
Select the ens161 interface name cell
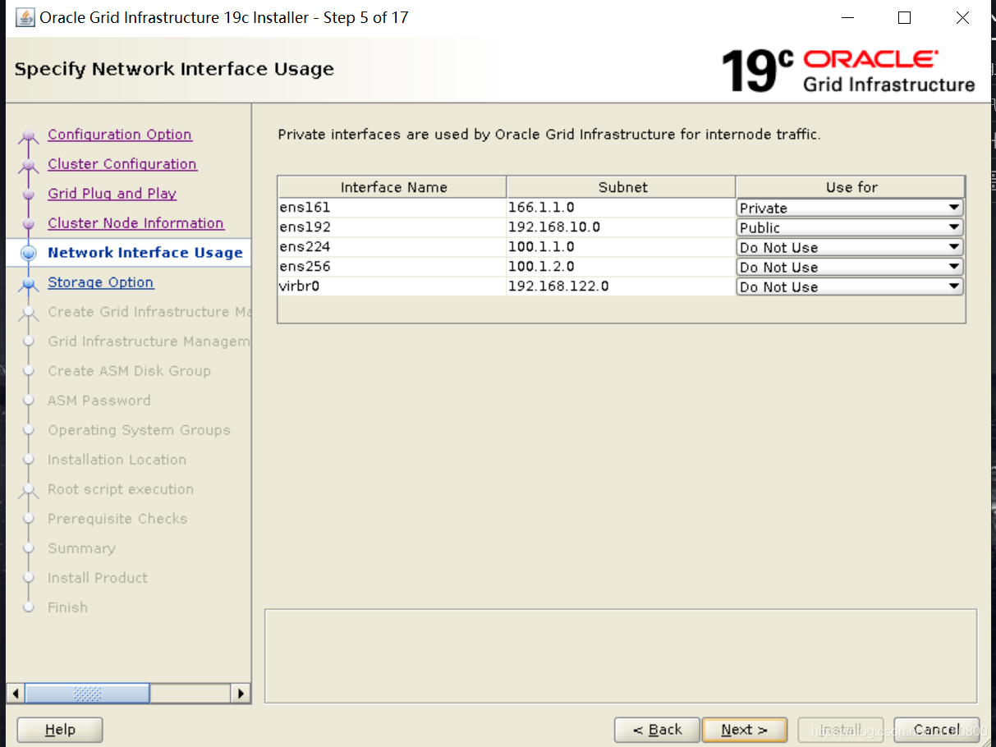click(392, 208)
